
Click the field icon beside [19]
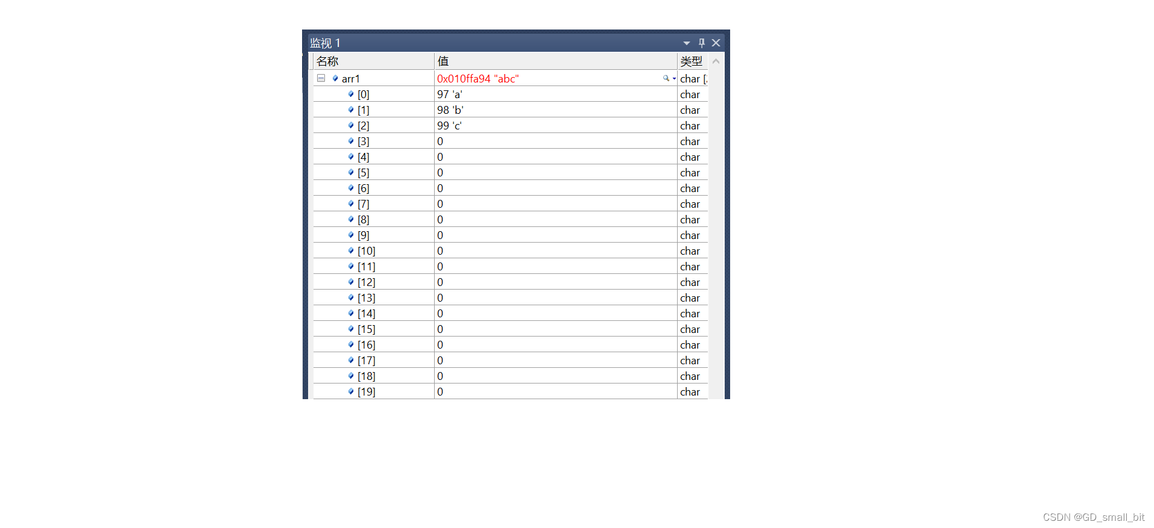[351, 391]
